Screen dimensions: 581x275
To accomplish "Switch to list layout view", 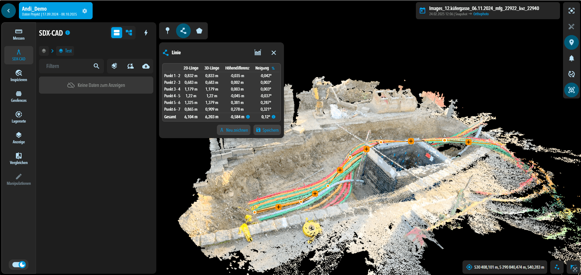I will coord(116,33).
